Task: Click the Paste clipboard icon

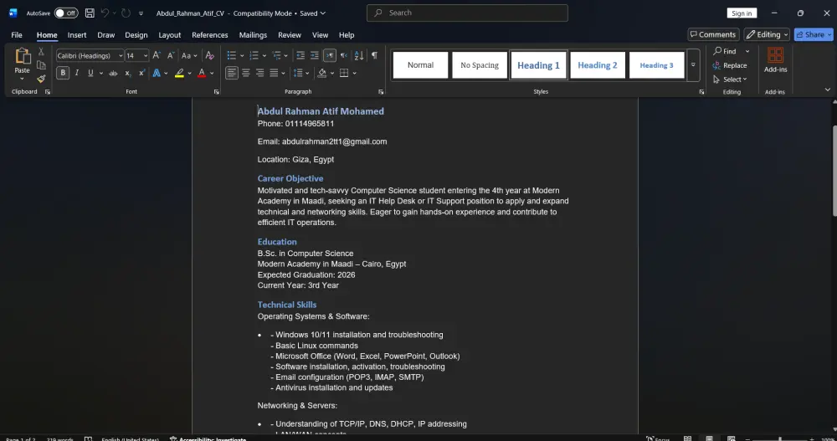Action: coord(23,56)
